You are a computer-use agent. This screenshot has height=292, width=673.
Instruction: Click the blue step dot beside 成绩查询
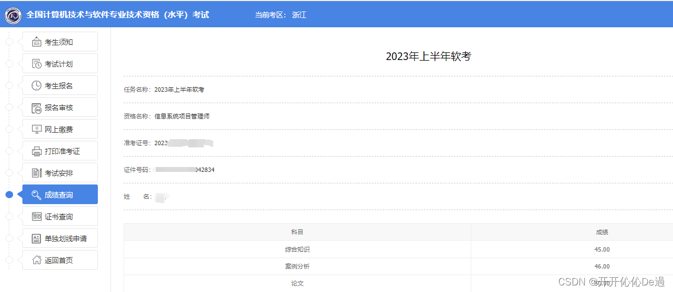click(x=9, y=195)
